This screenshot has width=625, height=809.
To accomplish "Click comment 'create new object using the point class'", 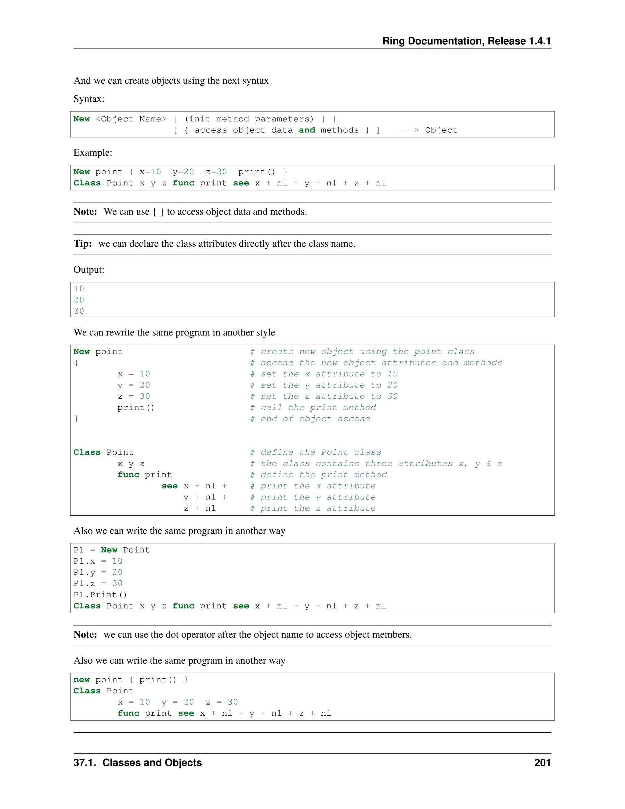I will 362,351.
